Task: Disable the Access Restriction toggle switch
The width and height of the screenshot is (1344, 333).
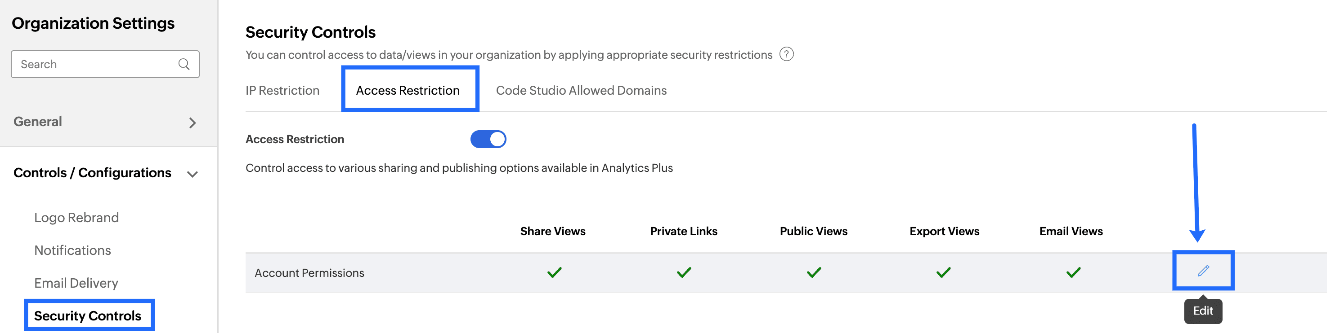Action: pos(488,140)
